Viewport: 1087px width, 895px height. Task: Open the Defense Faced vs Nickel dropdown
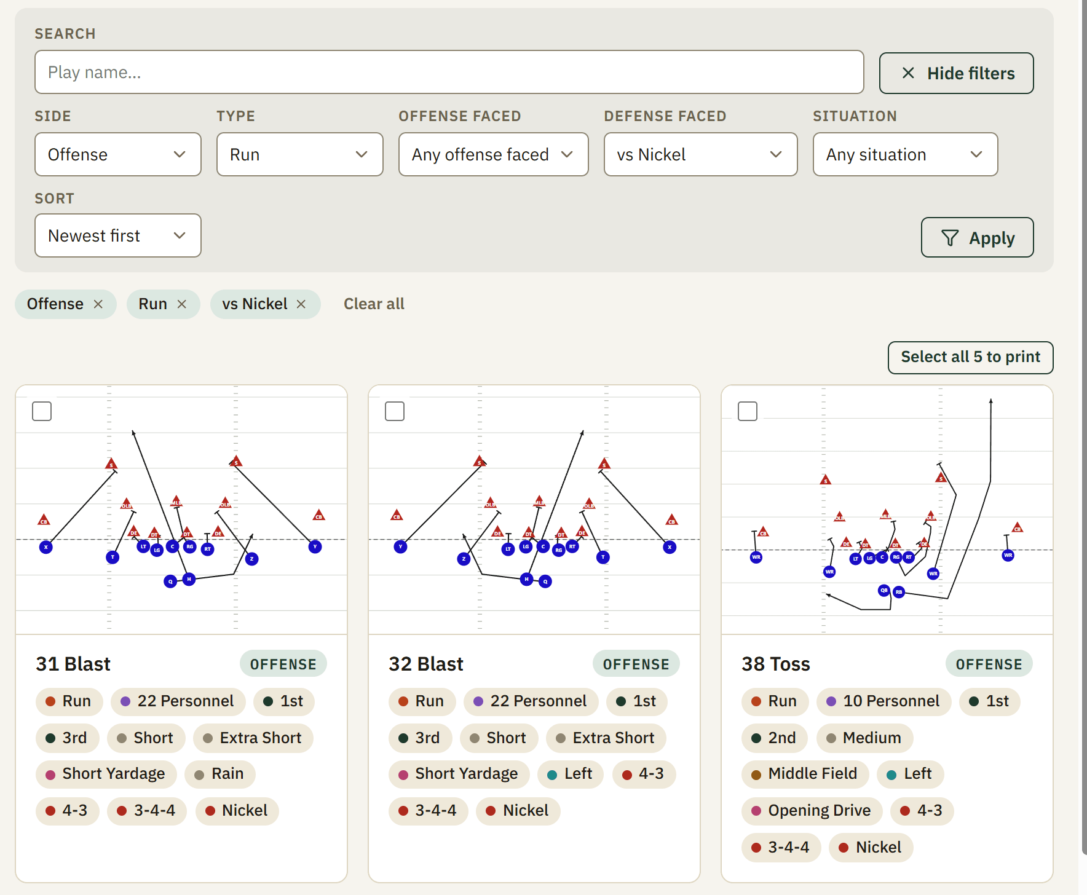coord(701,154)
